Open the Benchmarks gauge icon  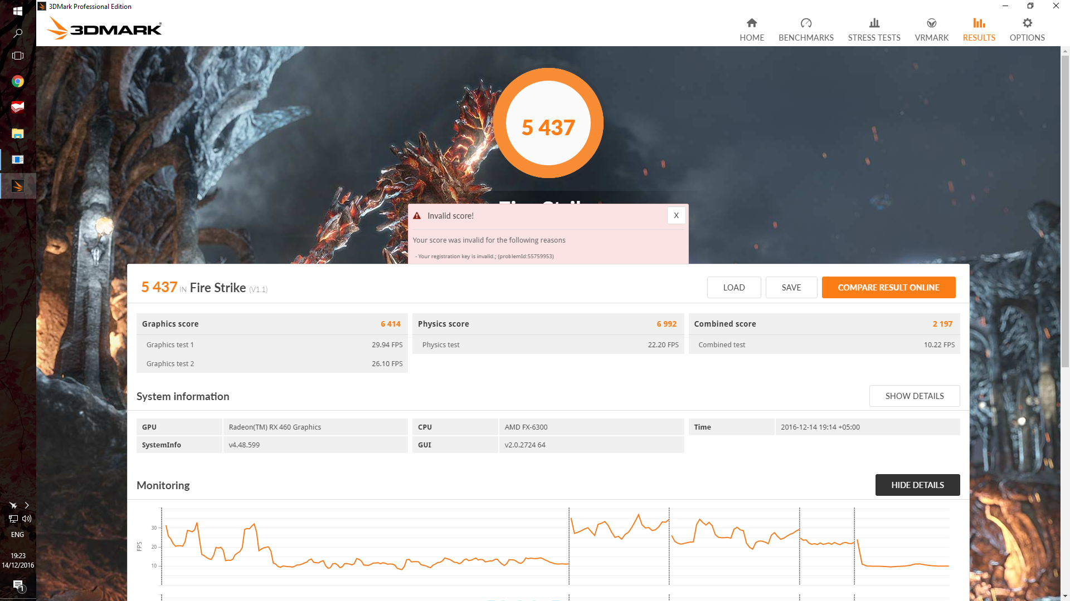pos(806,23)
